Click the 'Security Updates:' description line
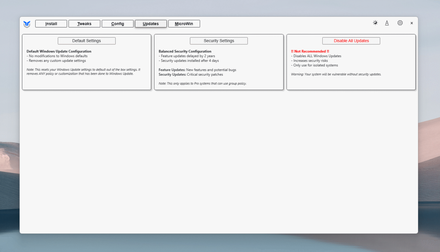This screenshot has width=440, height=252. [x=191, y=75]
